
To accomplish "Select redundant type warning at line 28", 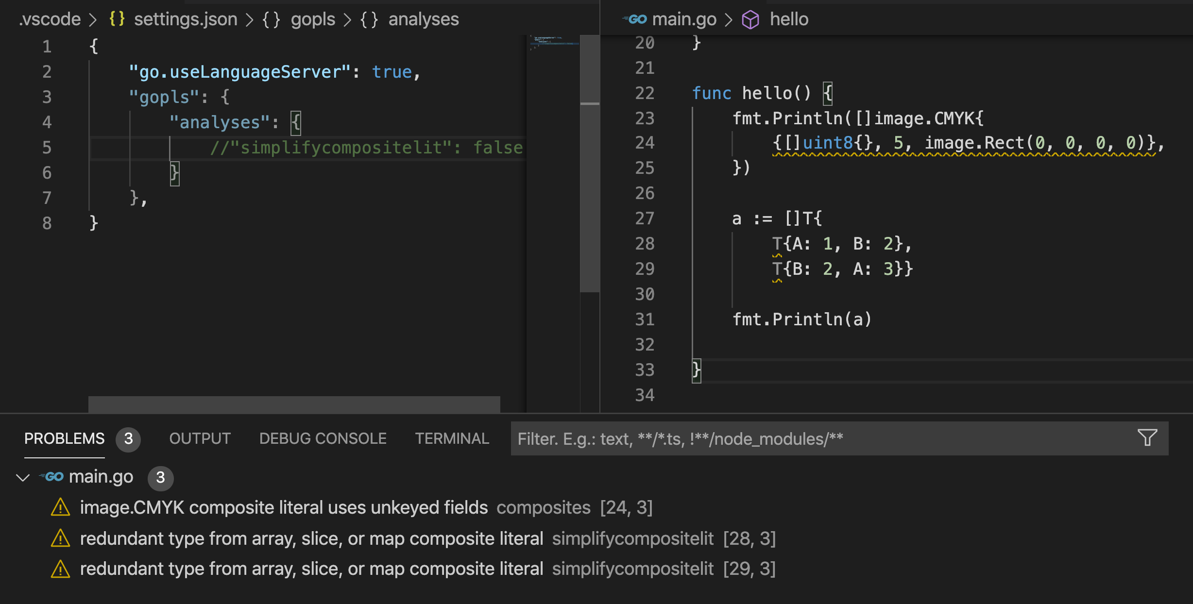I will pos(311,538).
